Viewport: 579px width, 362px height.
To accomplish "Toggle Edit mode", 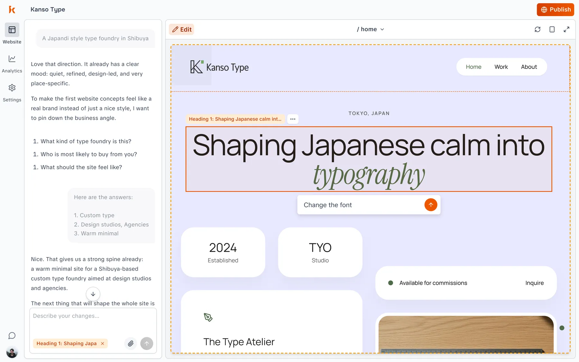I will point(182,29).
